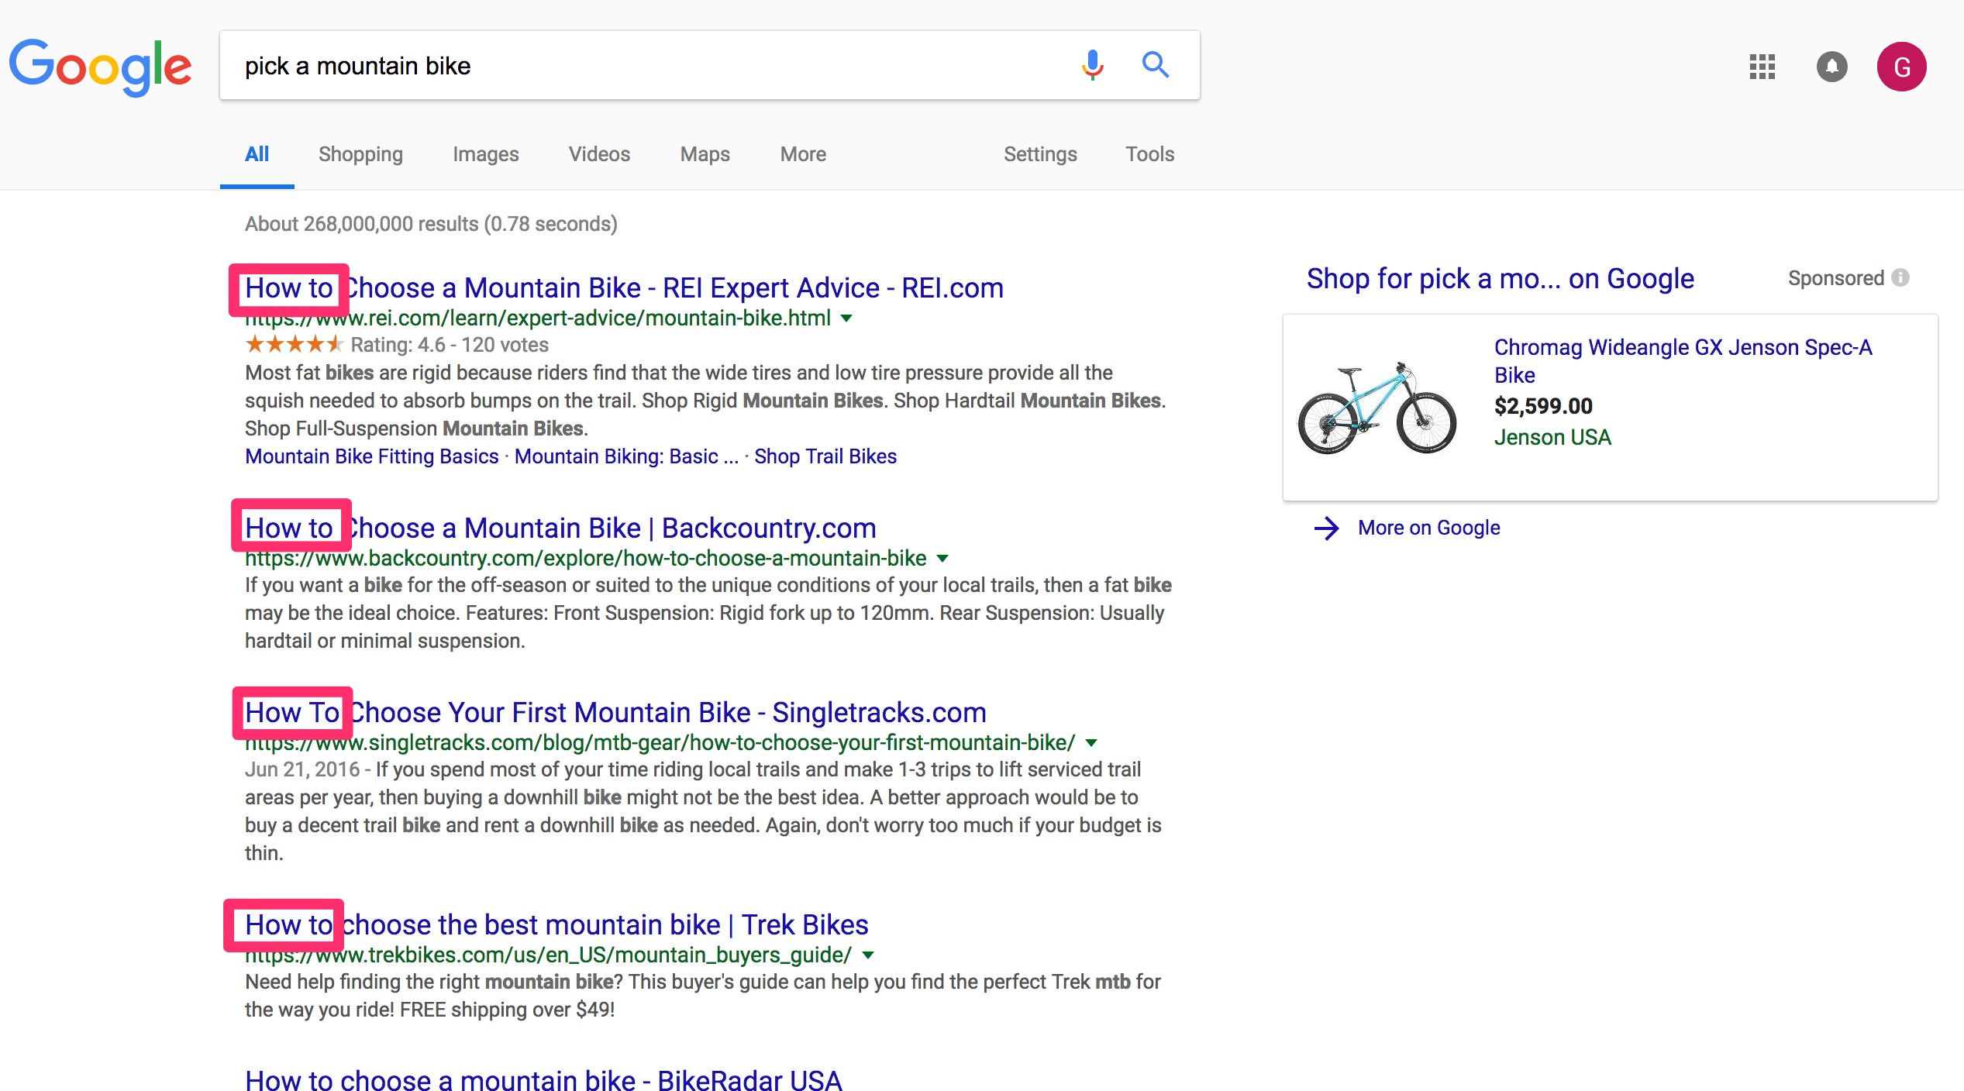Switch to the Maps tab
This screenshot has height=1091, width=1964.
(705, 154)
